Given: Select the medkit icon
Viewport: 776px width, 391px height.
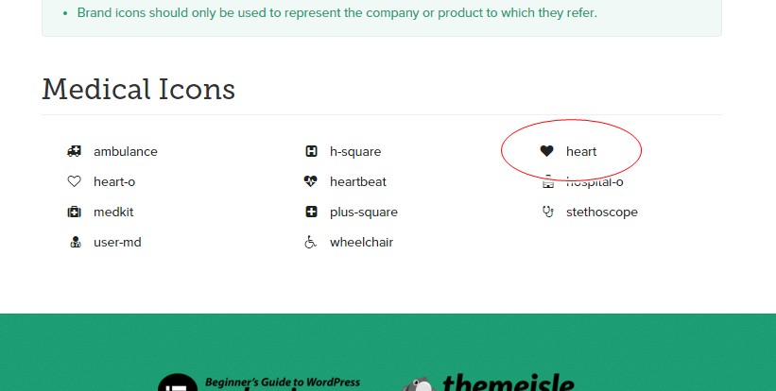Looking at the screenshot, I should (x=75, y=212).
